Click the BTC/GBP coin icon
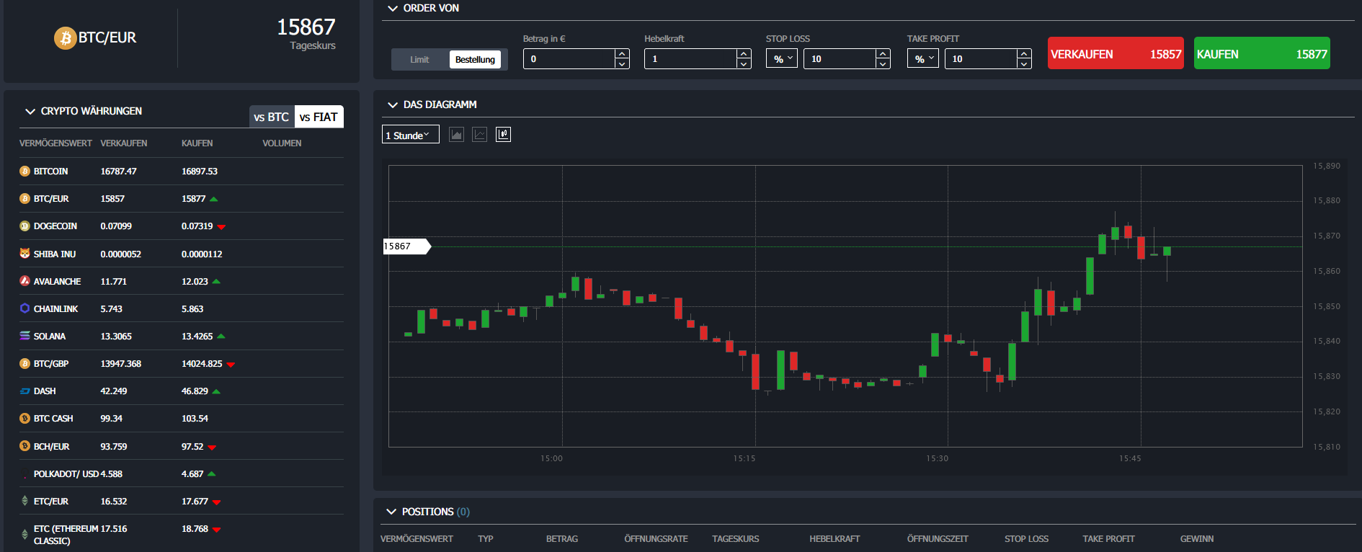The width and height of the screenshot is (1362, 552). (25, 364)
